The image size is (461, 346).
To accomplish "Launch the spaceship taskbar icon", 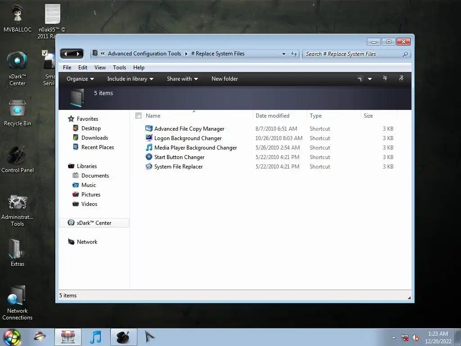I will coord(40,336).
